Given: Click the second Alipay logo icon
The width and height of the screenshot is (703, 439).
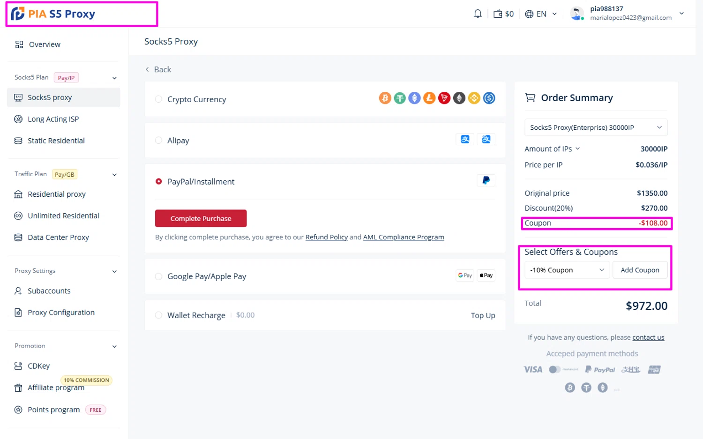Looking at the screenshot, I should click(x=486, y=139).
